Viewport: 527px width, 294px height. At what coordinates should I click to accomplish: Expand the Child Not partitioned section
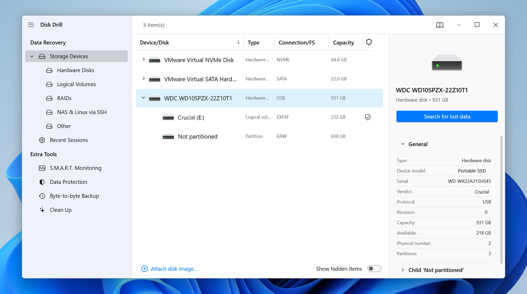(403, 270)
